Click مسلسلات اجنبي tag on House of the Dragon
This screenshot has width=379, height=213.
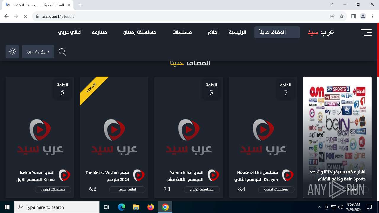click(x=276, y=189)
